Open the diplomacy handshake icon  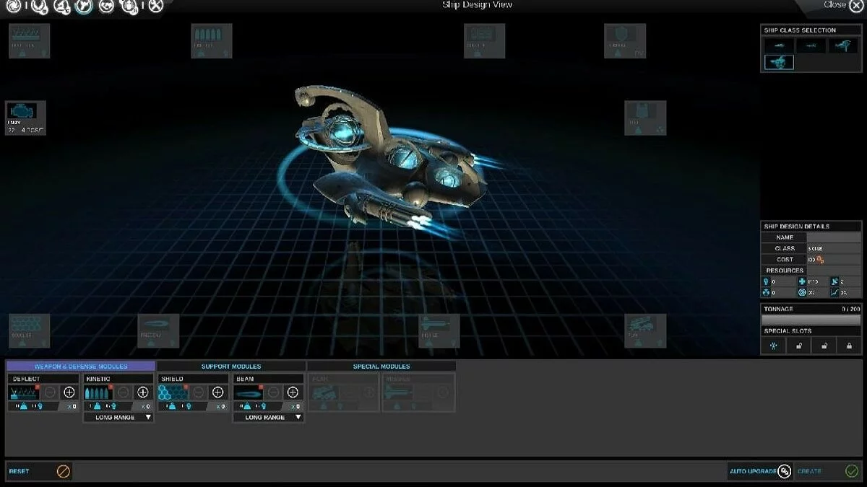107,6
